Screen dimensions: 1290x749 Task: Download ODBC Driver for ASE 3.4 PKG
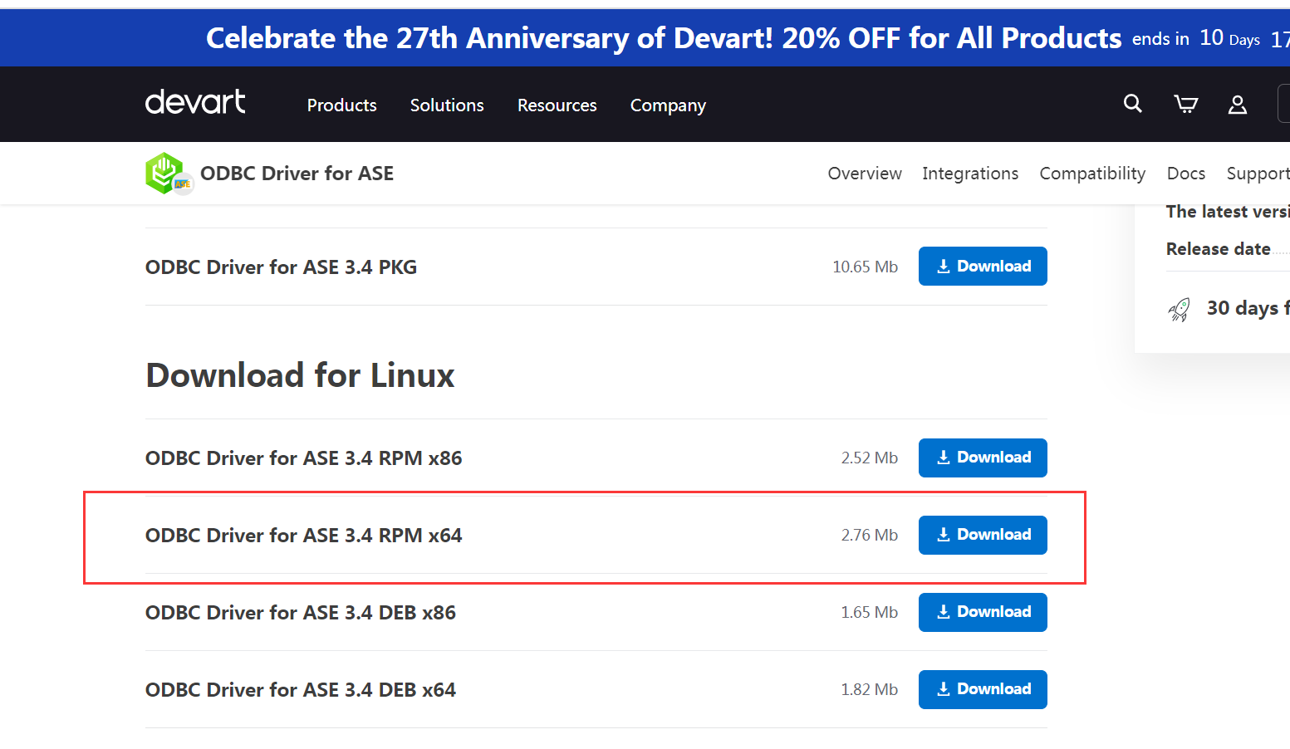pos(983,266)
